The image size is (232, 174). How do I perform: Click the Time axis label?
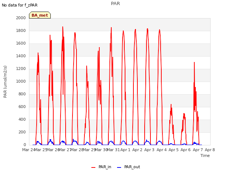coord(205,156)
